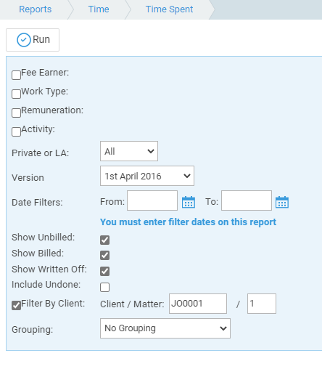Tick the Include Undone checkbox
The height and width of the screenshot is (385, 322).
pos(104,287)
